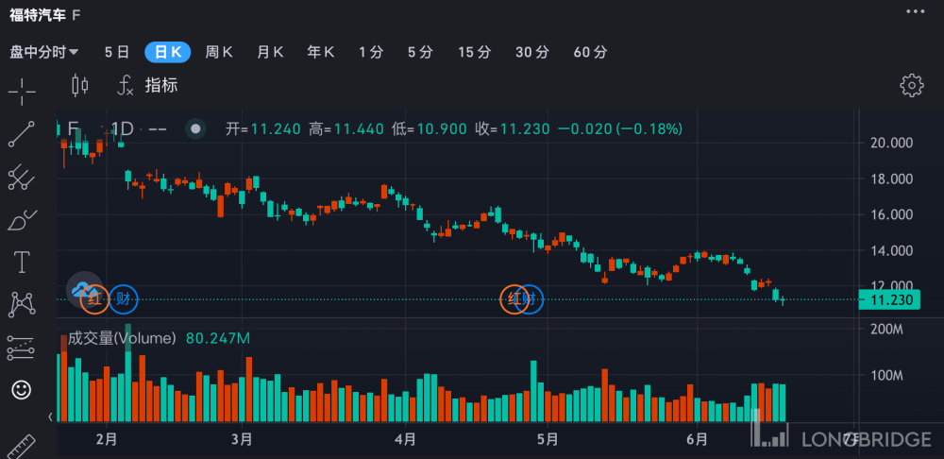Open the 指标 indicators menu
This screenshot has height=459, width=944.
point(147,86)
